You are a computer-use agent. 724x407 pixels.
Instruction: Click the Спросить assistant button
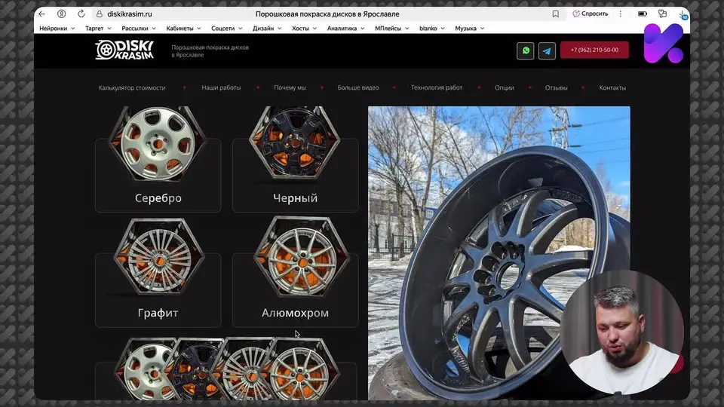click(591, 14)
